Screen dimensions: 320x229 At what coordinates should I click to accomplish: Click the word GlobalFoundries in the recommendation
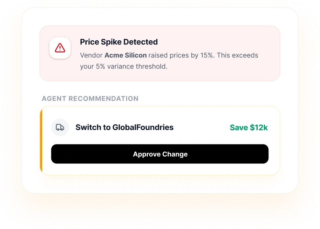pos(143,127)
